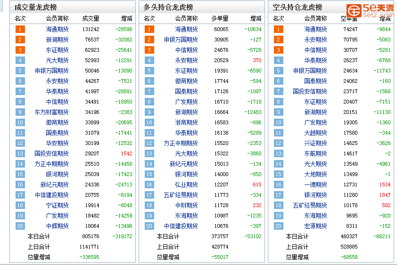This screenshot has width=397, height=265.
Task: Click 国投安信期货 in 成交量龙虎榜
Action: pos(52,154)
